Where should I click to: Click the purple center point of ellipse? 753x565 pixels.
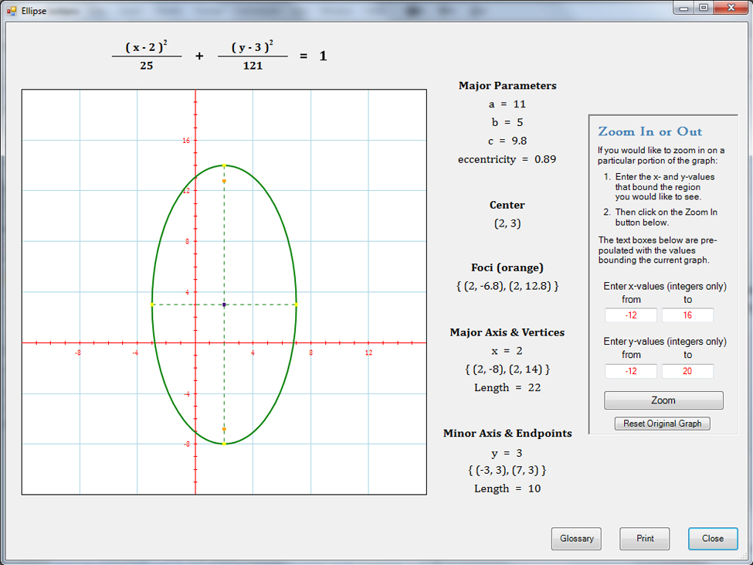(224, 305)
